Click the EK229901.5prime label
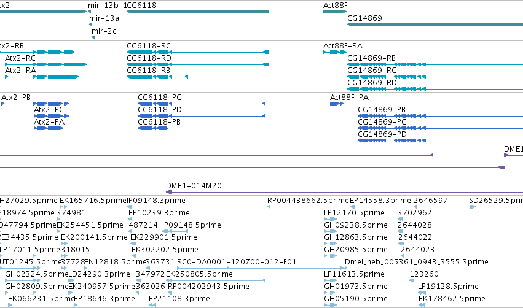Screen dimensions: 523x308 click(x=163, y=237)
